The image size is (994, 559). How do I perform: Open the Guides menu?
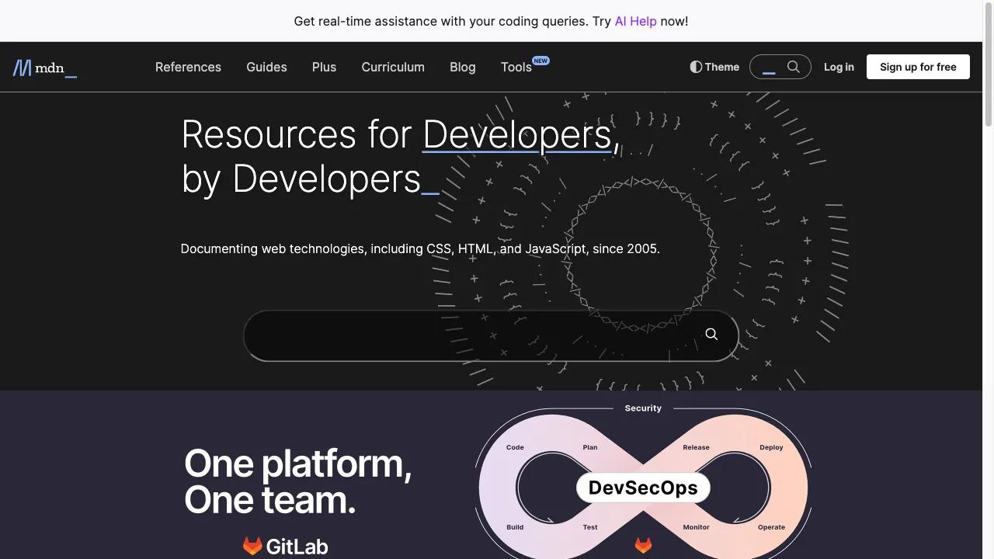[266, 67]
